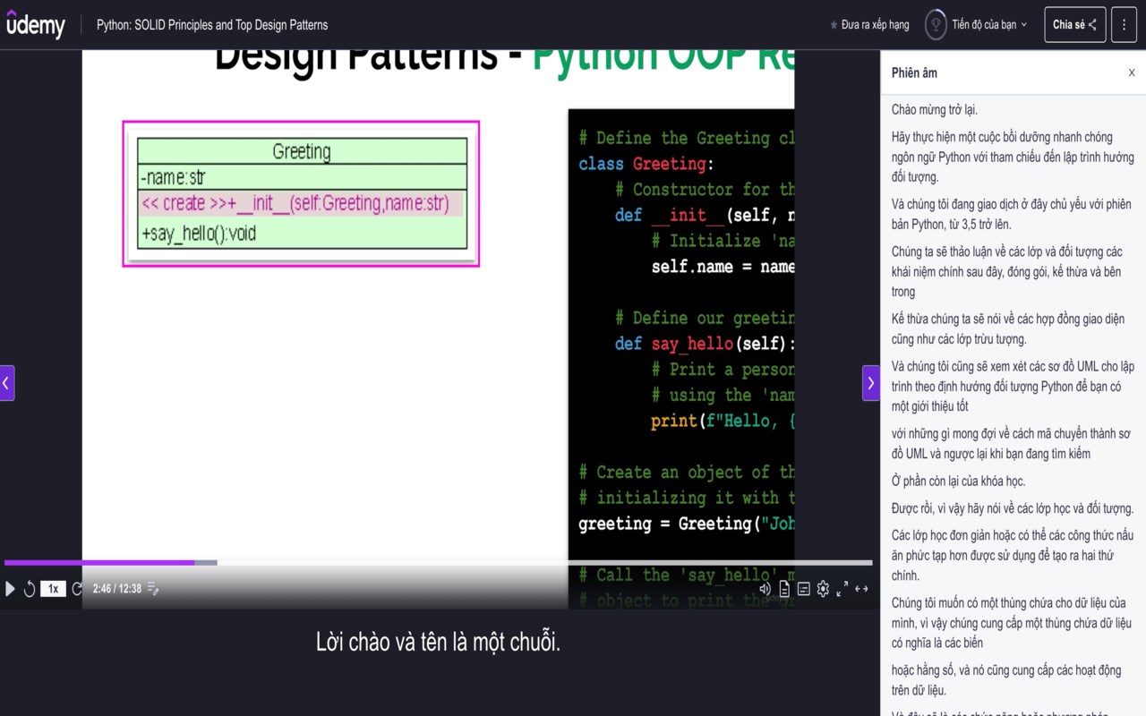This screenshot has height=716, width=1146.
Task: Expand the video to wide view
Action: 862,589
